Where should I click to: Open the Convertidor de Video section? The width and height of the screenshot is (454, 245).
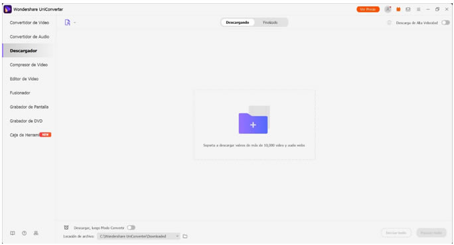pyautogui.click(x=29, y=23)
